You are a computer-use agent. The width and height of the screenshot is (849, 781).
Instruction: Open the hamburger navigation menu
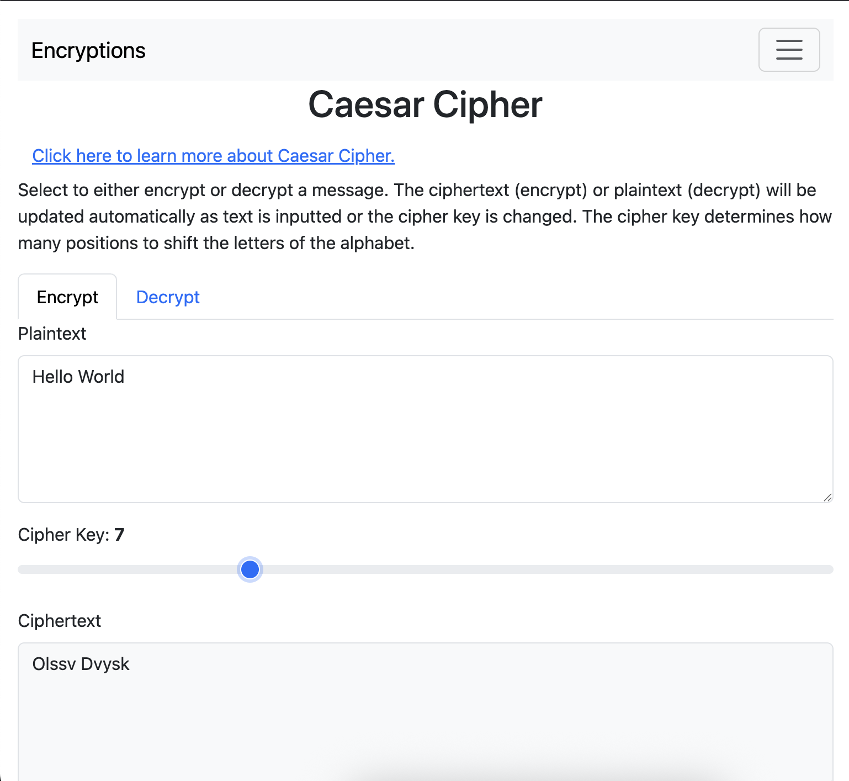(x=789, y=50)
